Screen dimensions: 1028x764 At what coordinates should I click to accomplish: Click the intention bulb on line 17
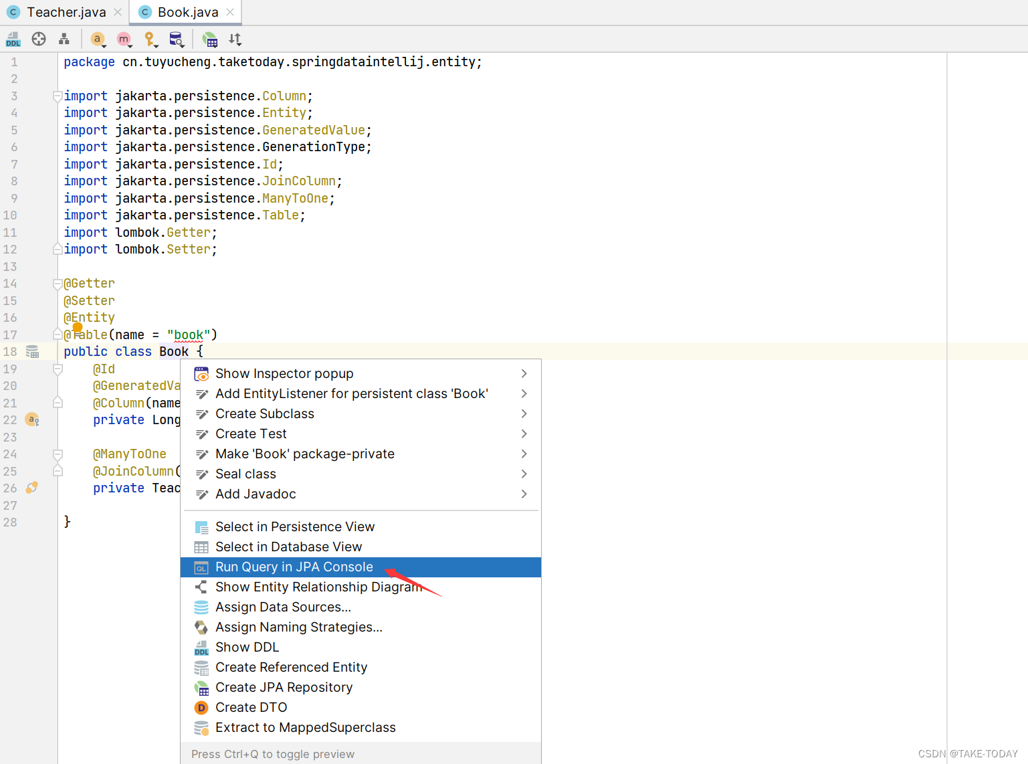point(78,327)
